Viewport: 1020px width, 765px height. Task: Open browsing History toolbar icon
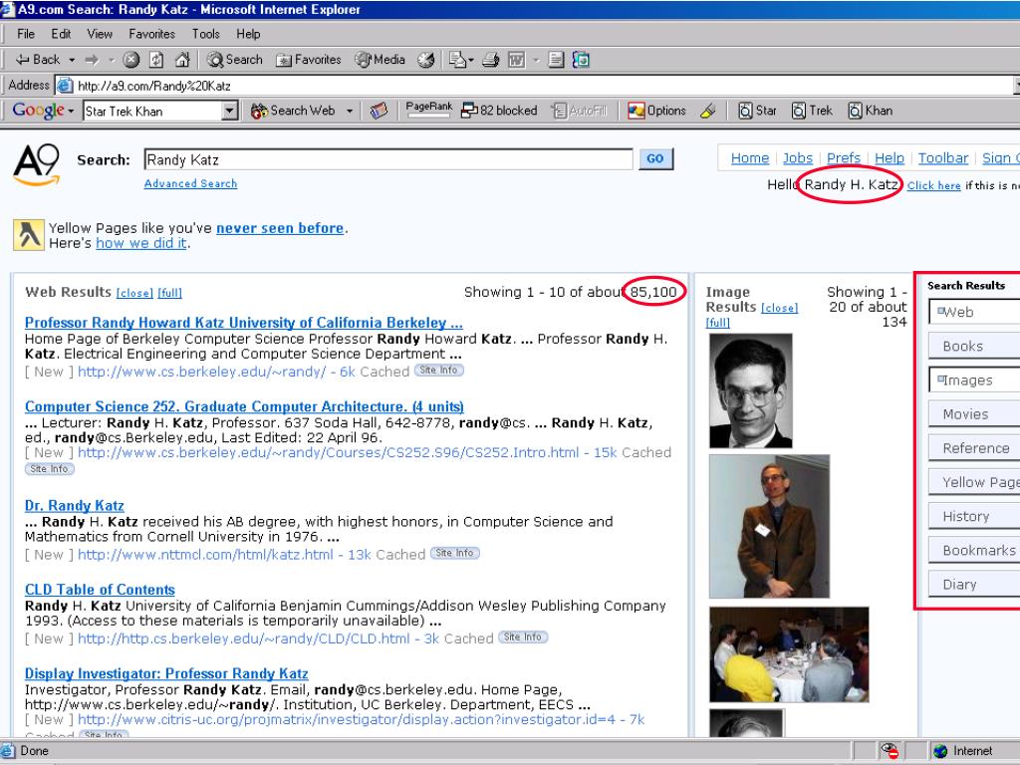[x=426, y=60]
